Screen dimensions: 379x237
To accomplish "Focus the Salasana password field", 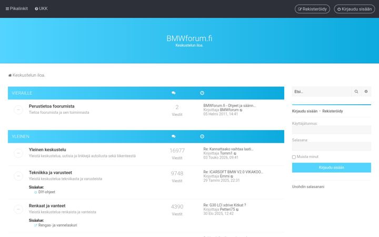I will click(332, 146).
